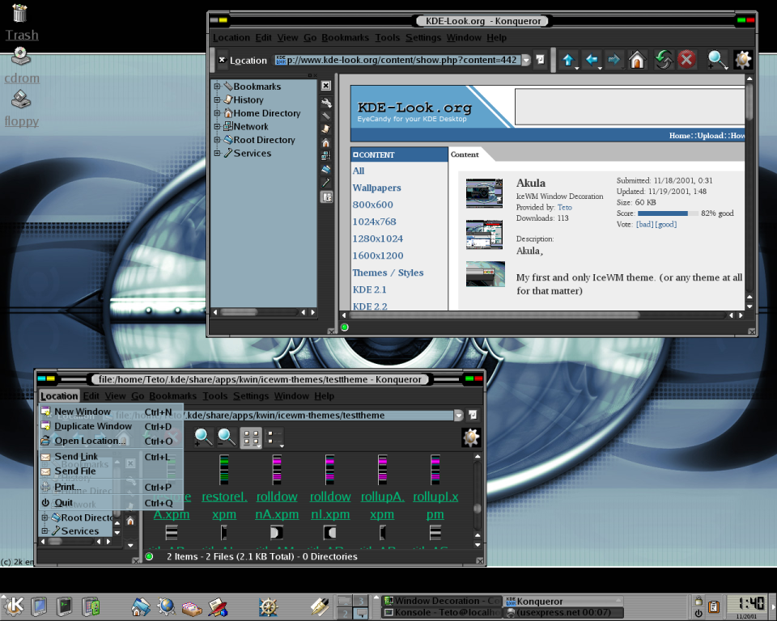Click the first Akula screenshot thumbnail
The height and width of the screenshot is (621, 777).
point(484,193)
